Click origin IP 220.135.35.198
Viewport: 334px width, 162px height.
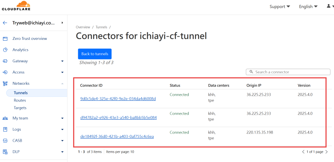pyautogui.click(x=260, y=132)
